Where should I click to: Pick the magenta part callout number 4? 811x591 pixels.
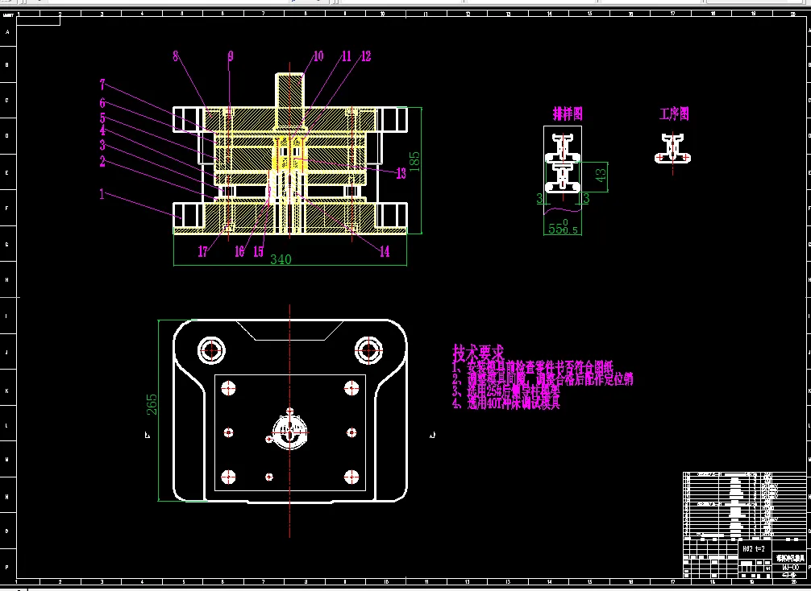click(x=102, y=130)
